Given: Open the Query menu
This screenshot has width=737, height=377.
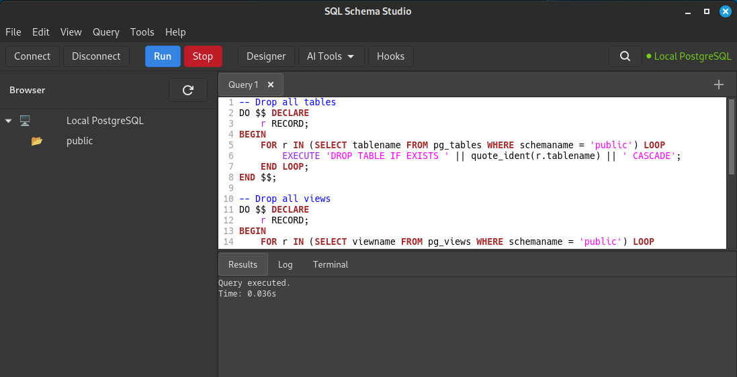Looking at the screenshot, I should [x=105, y=32].
